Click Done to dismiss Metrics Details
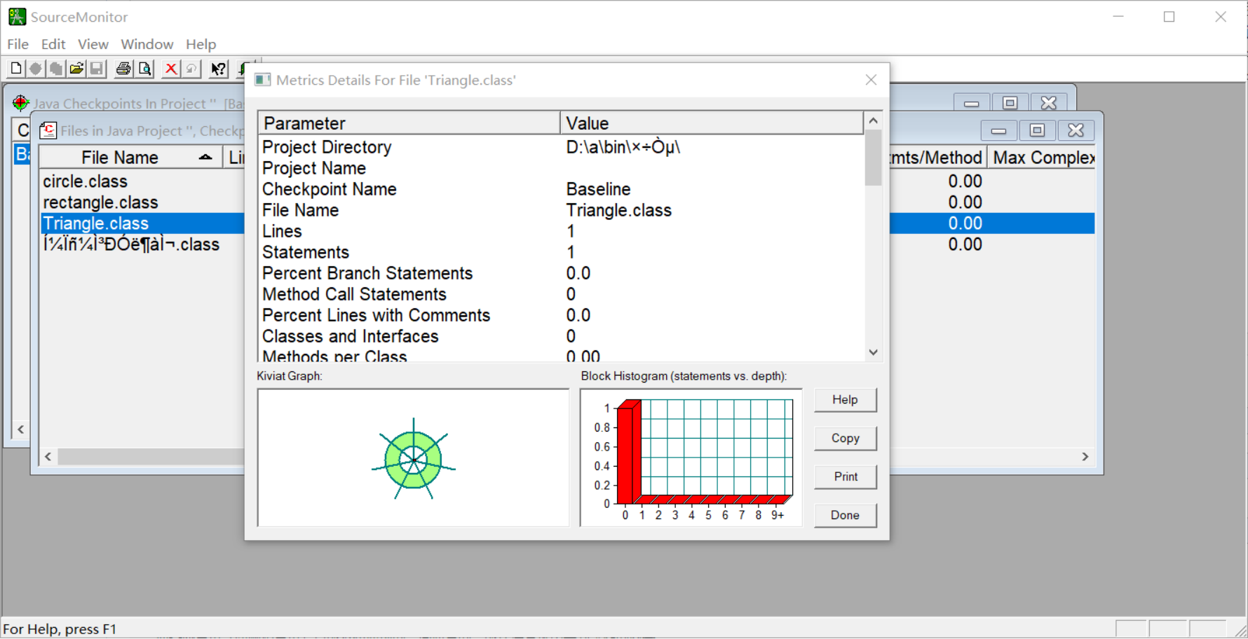Screen dimensions: 1248x639 point(845,515)
